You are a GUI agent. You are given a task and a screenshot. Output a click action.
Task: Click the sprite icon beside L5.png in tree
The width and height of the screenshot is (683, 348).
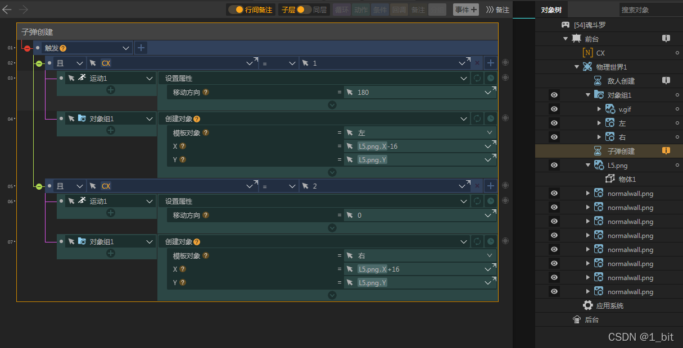coord(599,165)
